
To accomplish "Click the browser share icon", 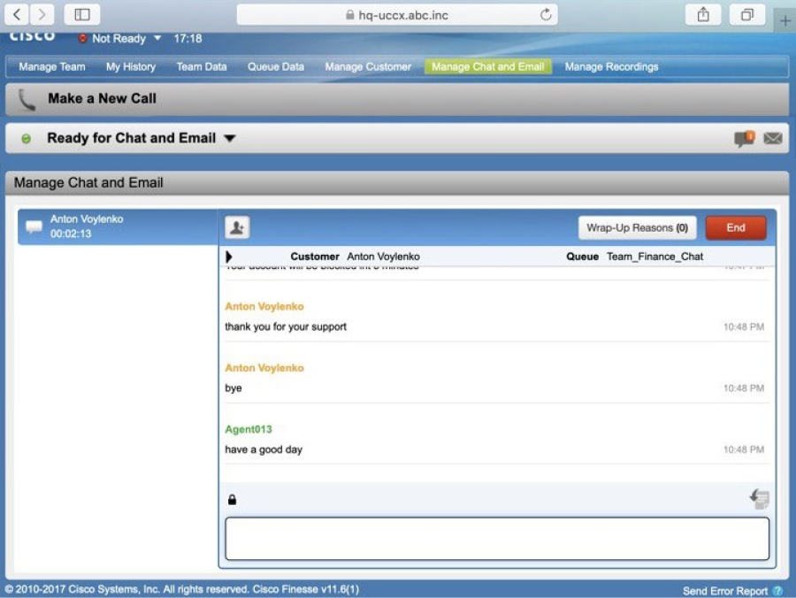I will [702, 14].
